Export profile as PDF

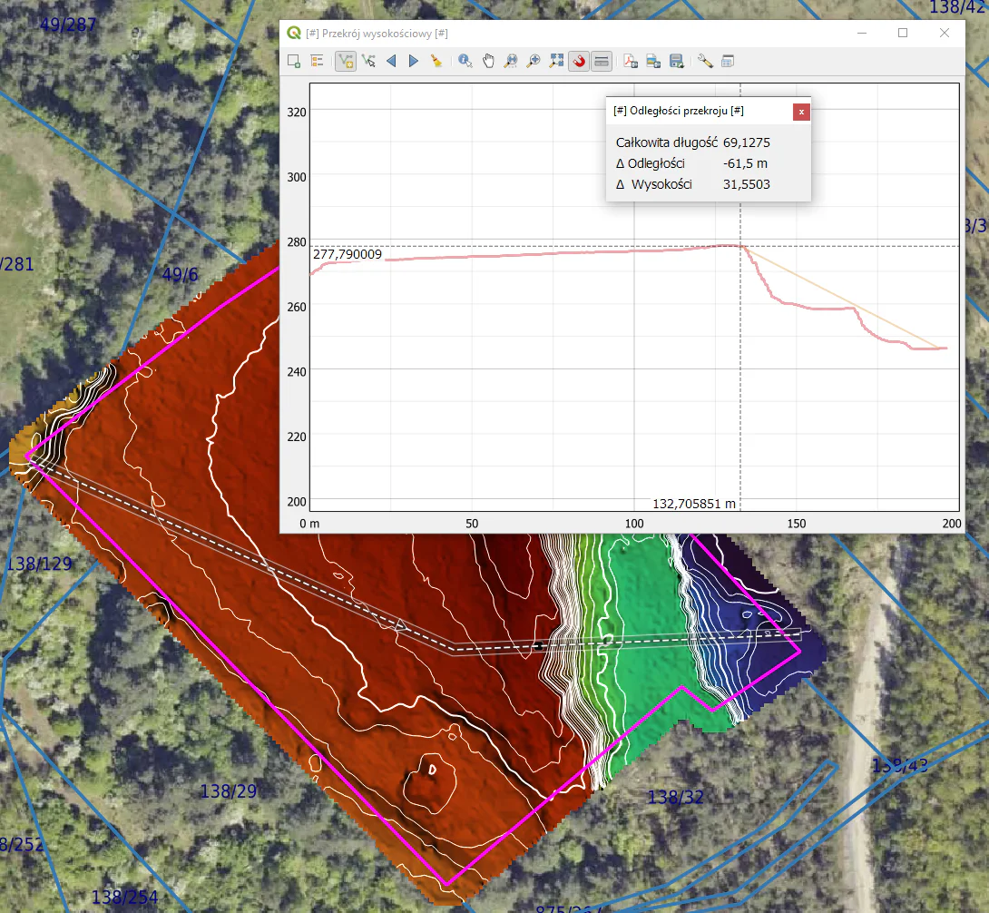tap(631, 61)
